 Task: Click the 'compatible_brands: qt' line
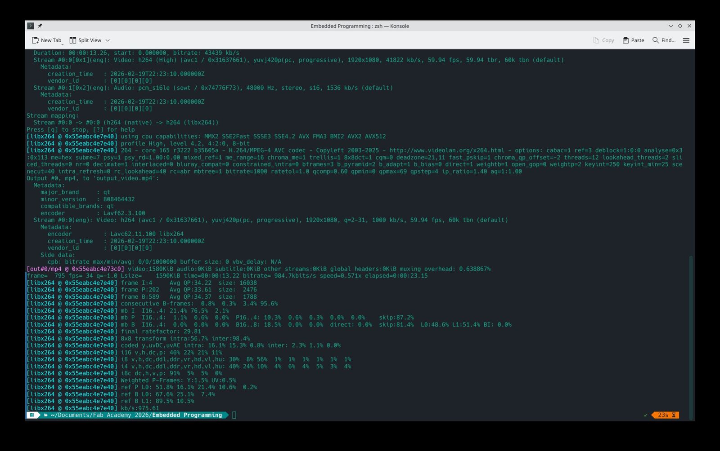[x=77, y=206]
